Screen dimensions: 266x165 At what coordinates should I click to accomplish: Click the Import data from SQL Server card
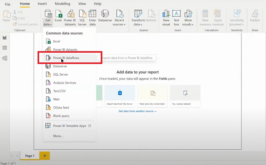click(x=120, y=96)
